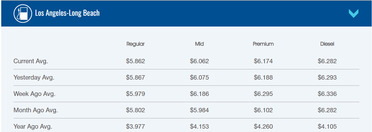Image resolution: width=372 pixels, height=132 pixels.
Task: Select the Premium column header
Action: pos(263,44)
